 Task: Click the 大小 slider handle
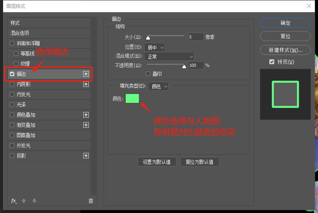point(148,38)
